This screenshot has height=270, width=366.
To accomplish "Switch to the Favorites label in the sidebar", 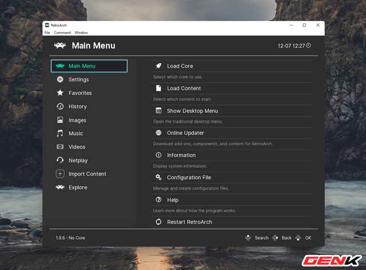I will click(80, 93).
